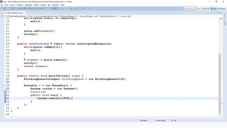
Task: Collapse the run() fold at line 41
Action: pos(10,92)
